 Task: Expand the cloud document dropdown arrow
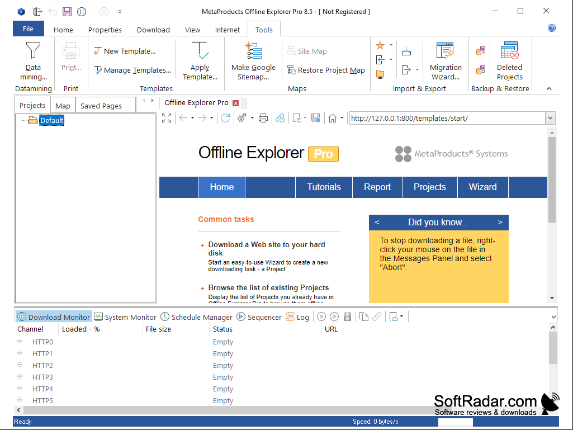click(x=401, y=316)
